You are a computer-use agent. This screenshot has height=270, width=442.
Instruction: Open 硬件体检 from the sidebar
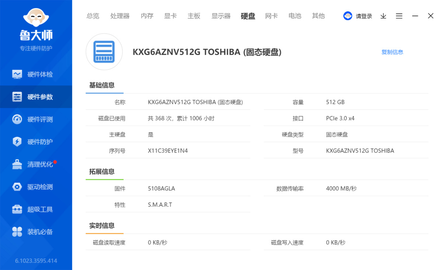(x=36, y=74)
